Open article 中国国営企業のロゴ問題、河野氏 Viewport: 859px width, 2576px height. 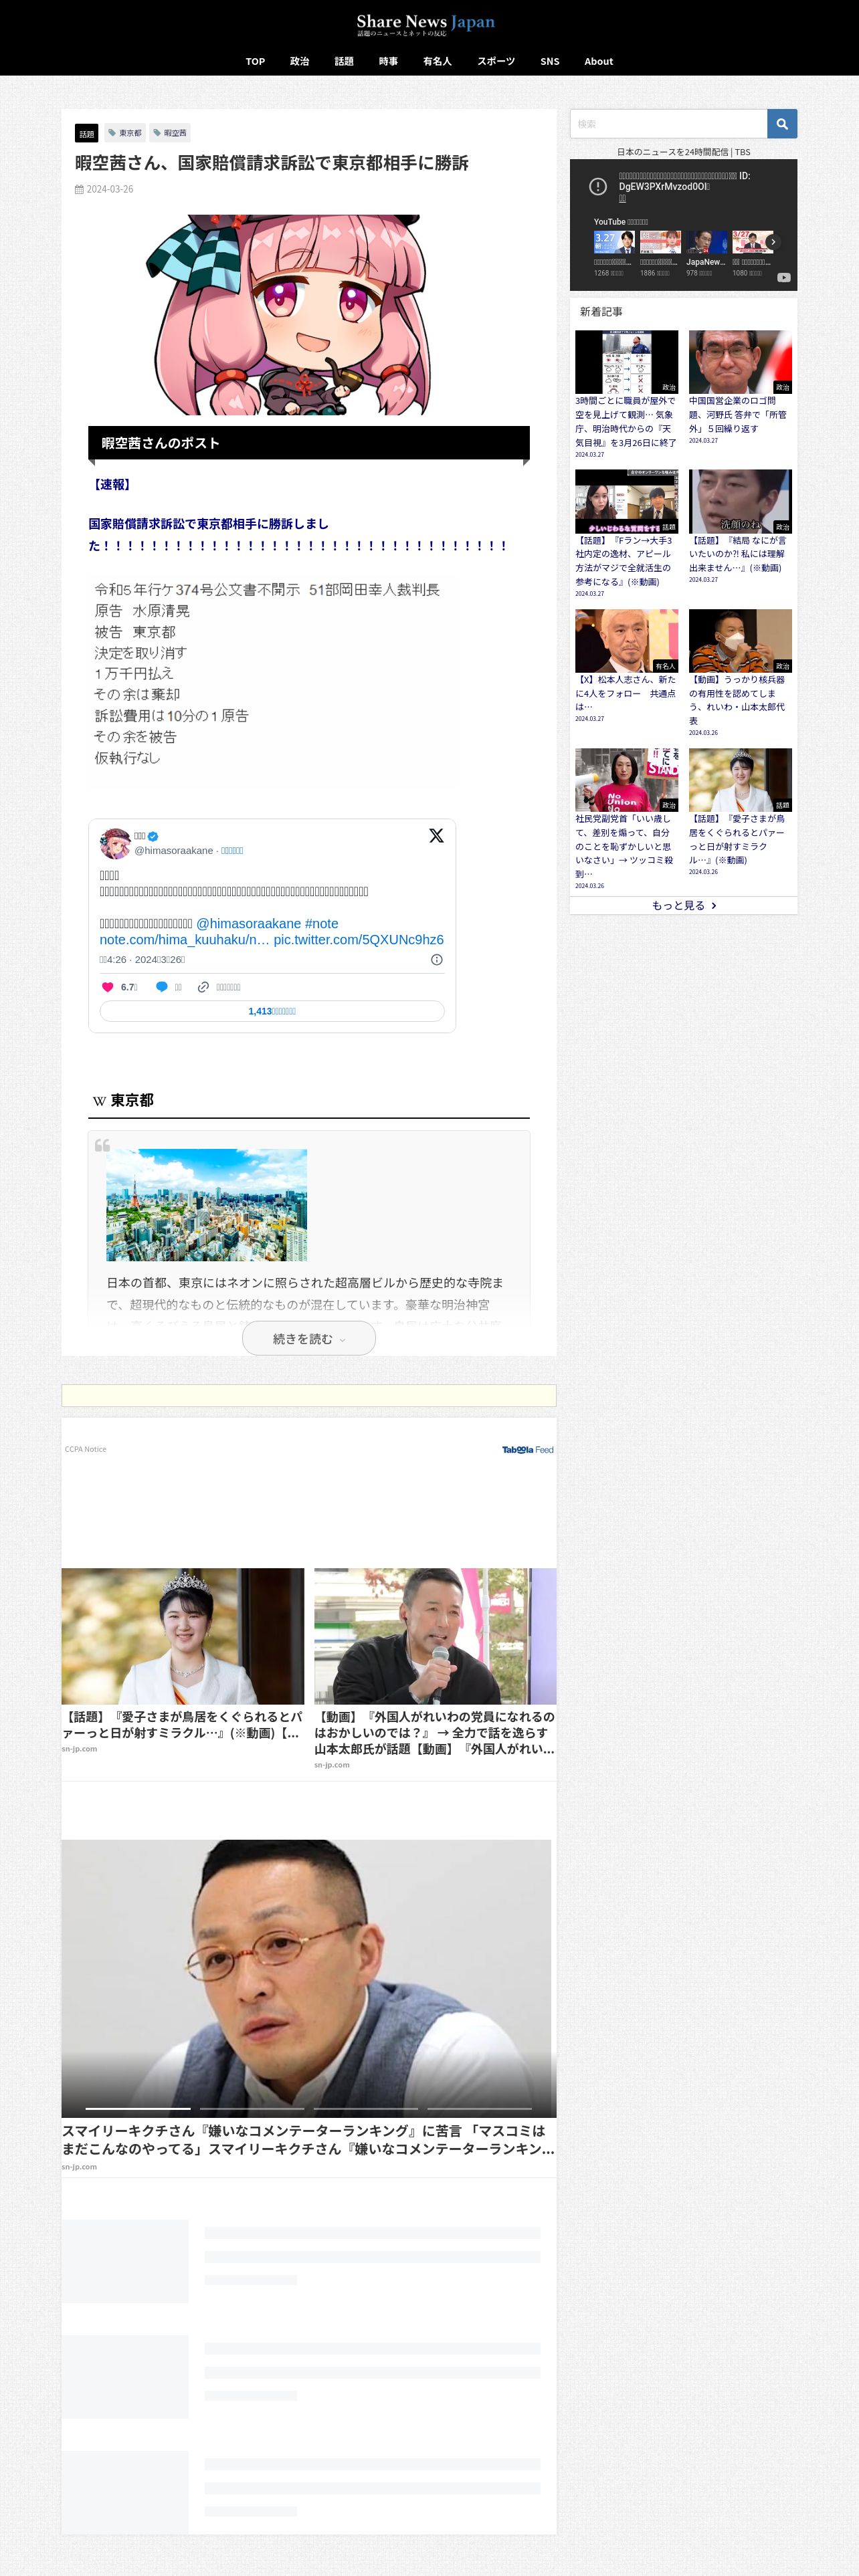[x=739, y=414]
